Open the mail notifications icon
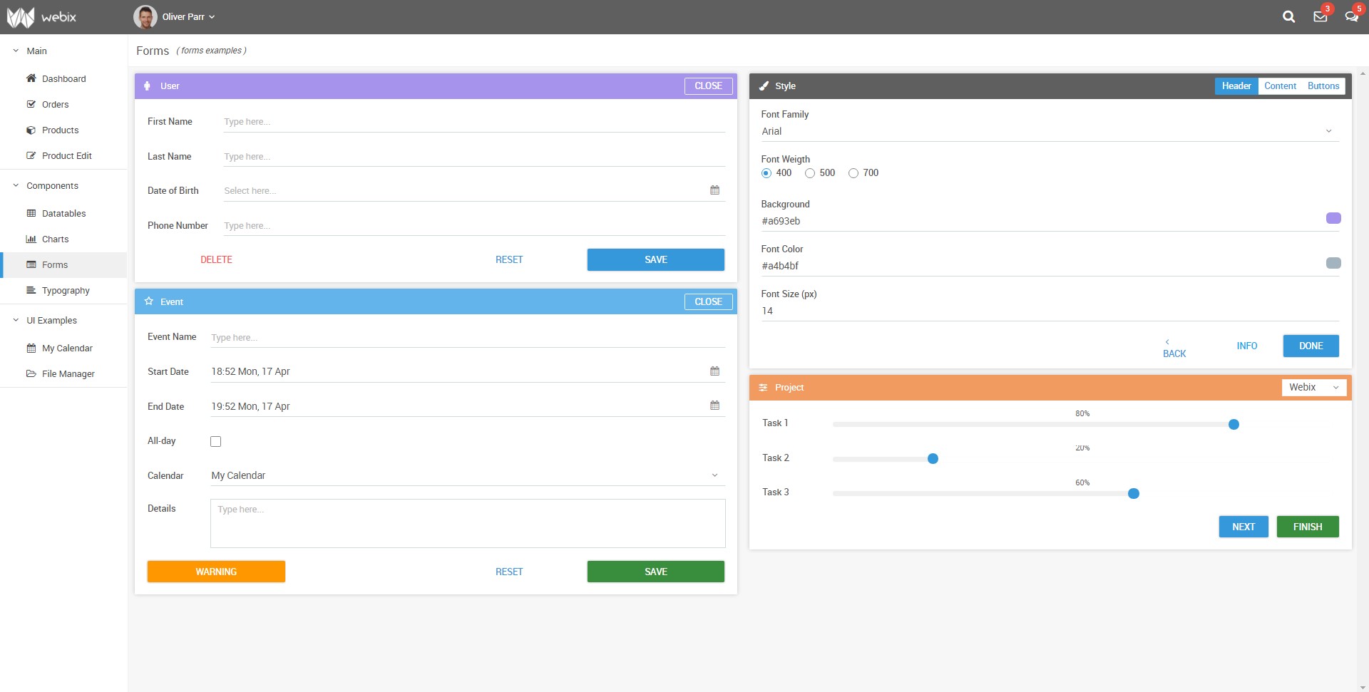The image size is (1369, 692). point(1320,16)
